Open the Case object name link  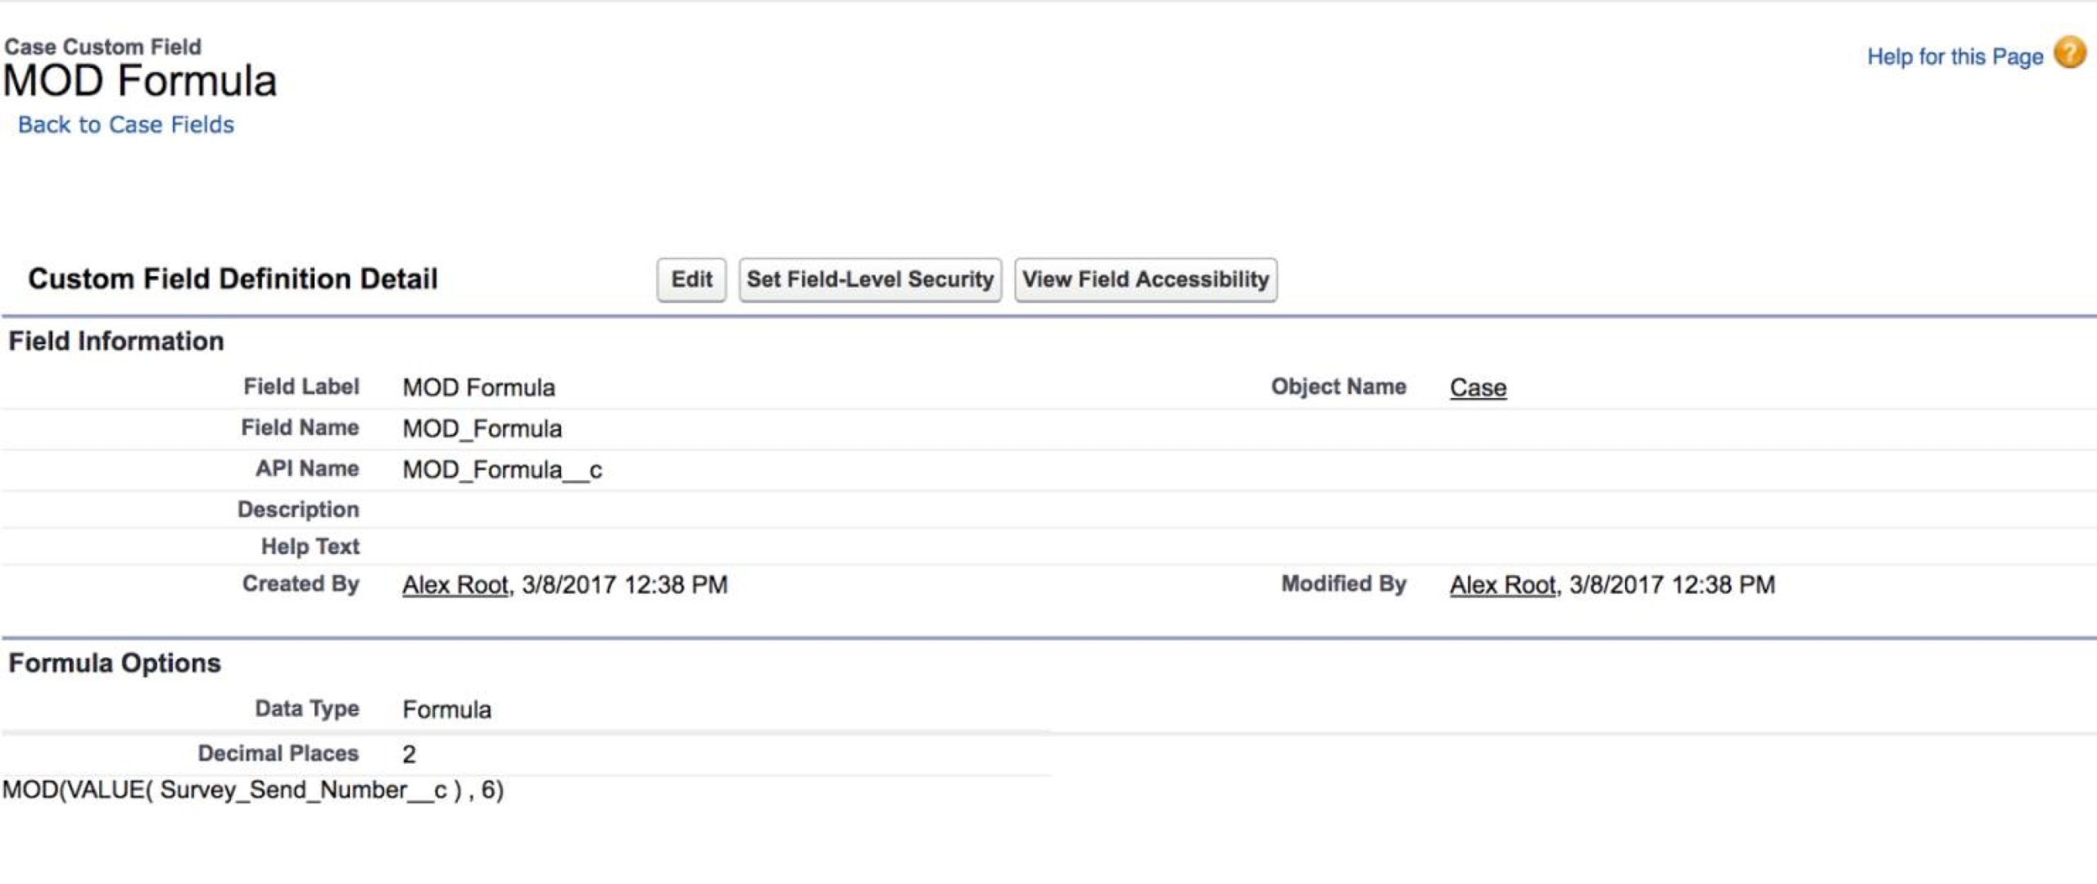(1478, 388)
